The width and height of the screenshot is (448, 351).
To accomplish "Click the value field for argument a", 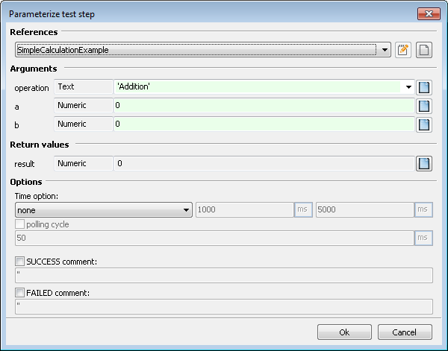I will [264, 106].
